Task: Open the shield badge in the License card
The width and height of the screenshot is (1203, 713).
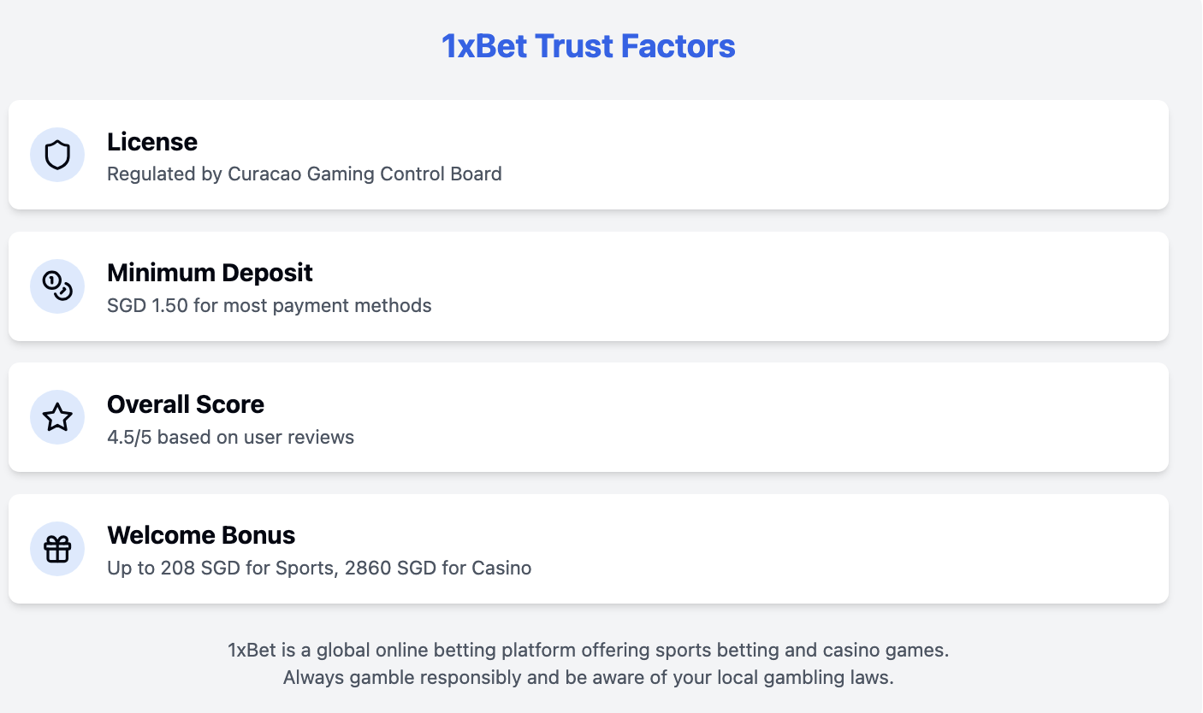Action: [56, 155]
